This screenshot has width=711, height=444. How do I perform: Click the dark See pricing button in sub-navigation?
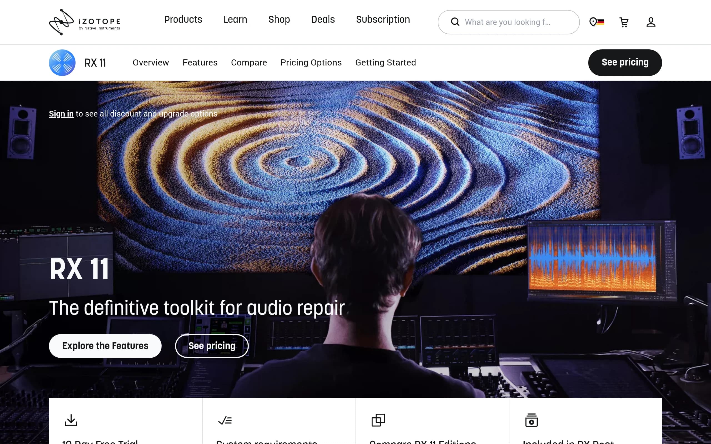click(625, 62)
